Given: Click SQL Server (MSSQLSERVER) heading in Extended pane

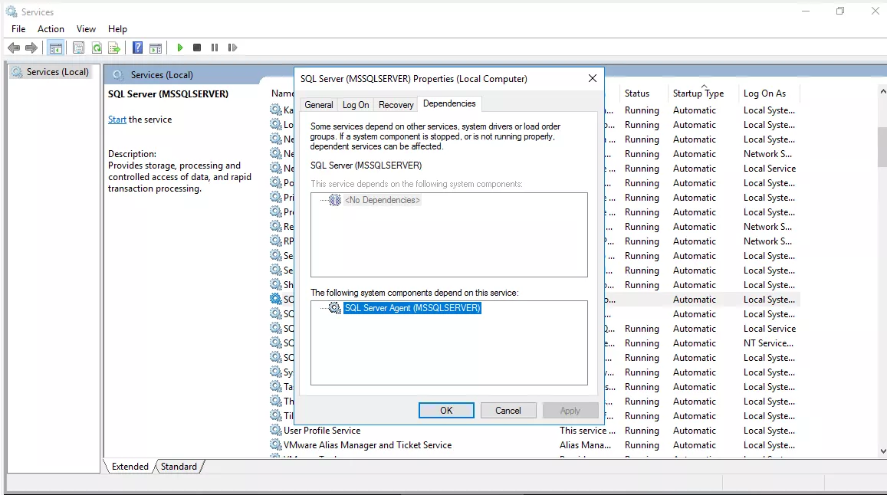Looking at the screenshot, I should click(168, 94).
